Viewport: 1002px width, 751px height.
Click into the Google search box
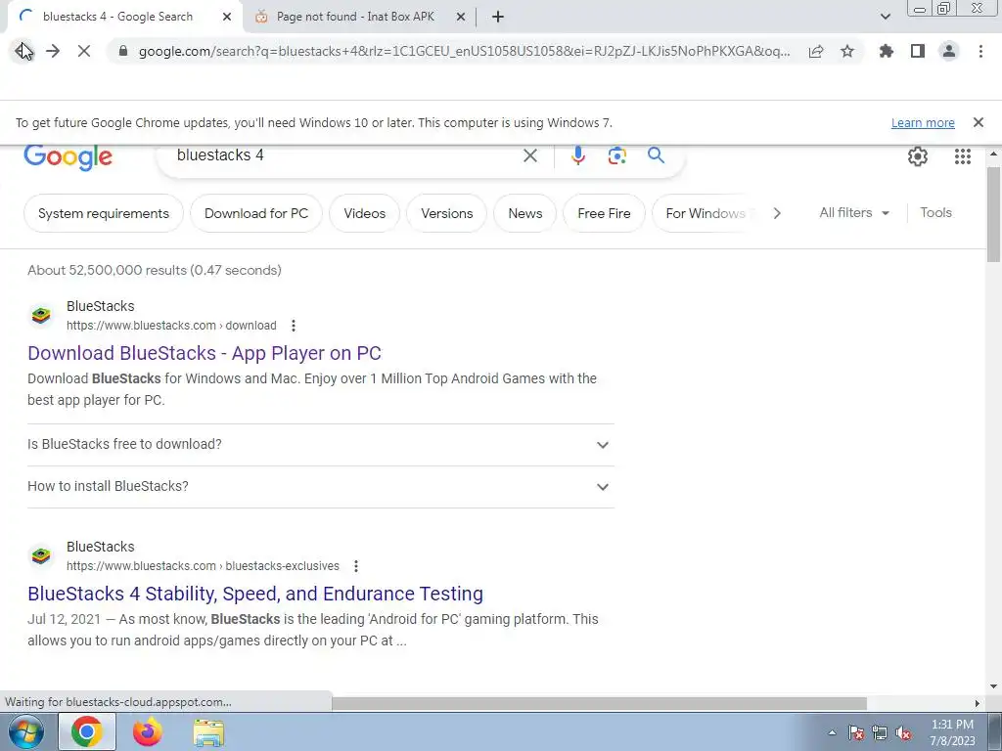point(345,155)
